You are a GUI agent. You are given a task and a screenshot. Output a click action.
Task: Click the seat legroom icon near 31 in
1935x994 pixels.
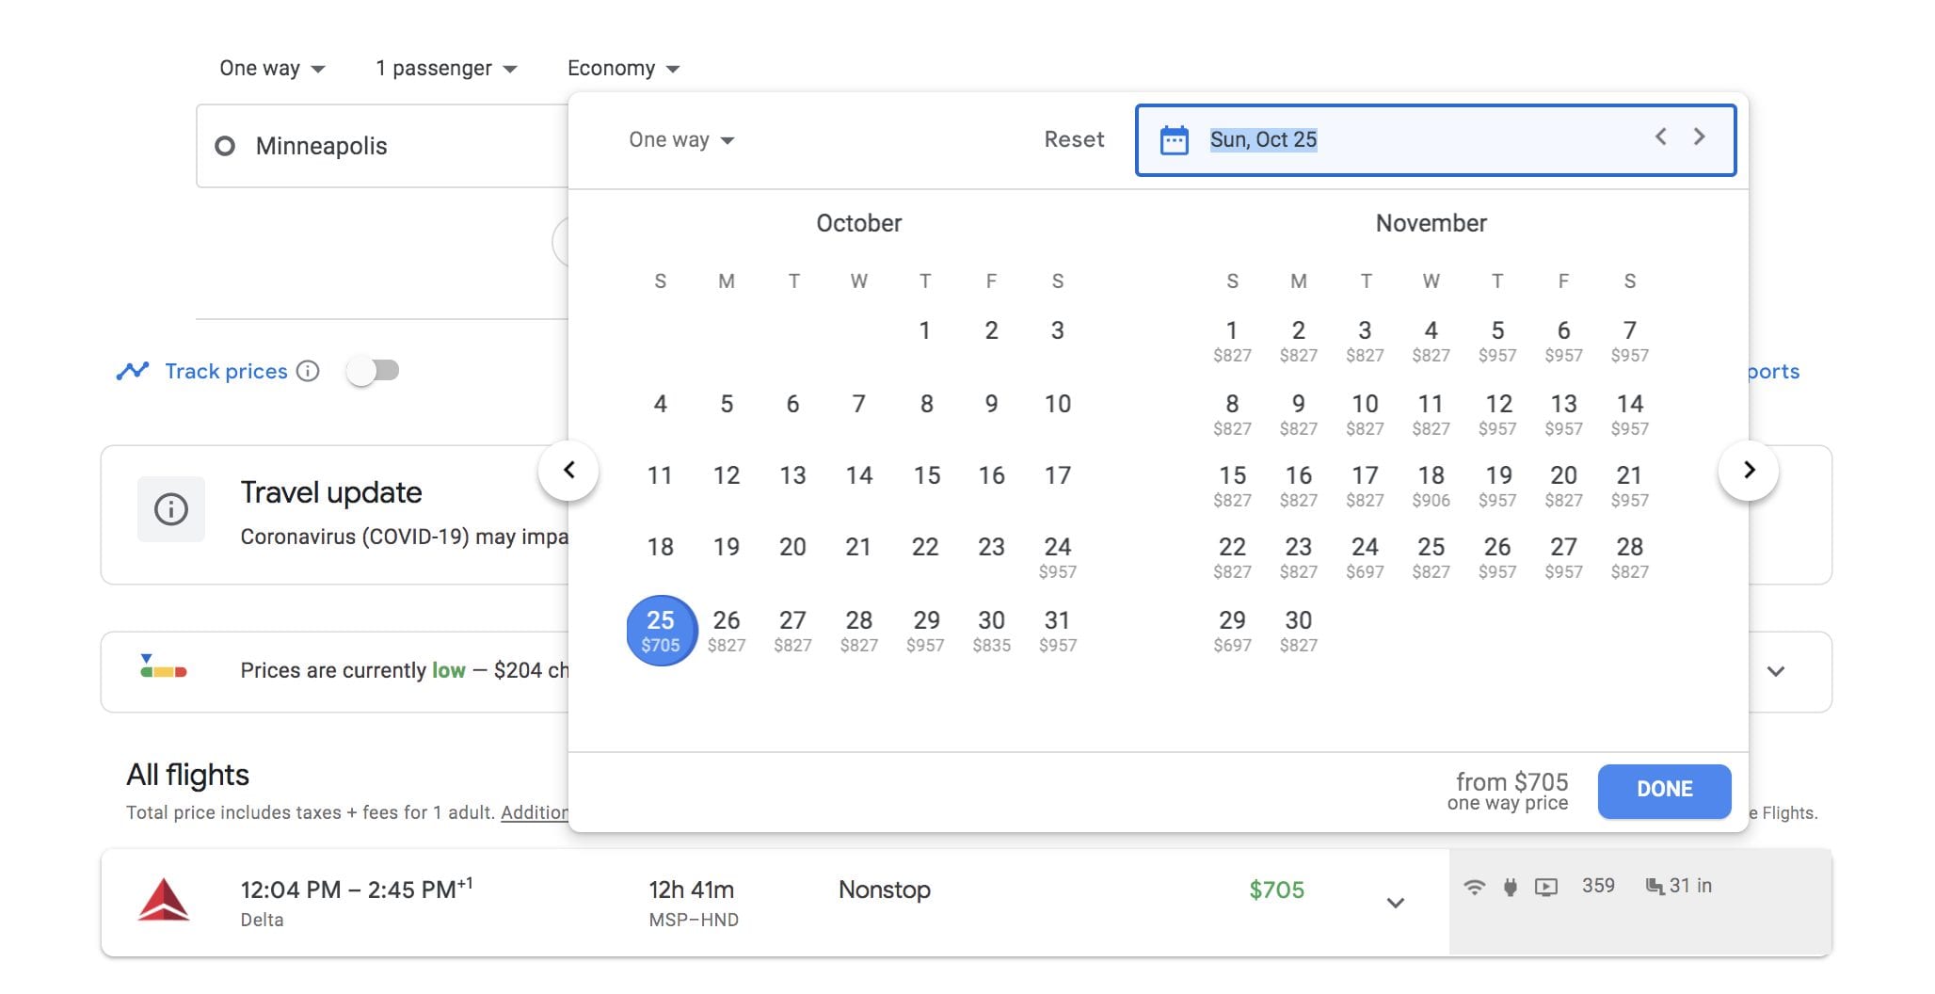(x=1655, y=885)
